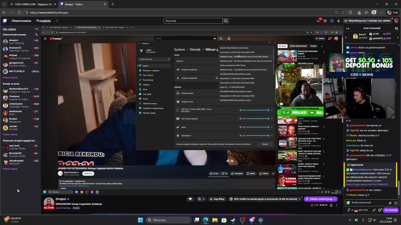Image resolution: width=401 pixels, height=225 pixels.
Task: Open csgo-skins.com referral link in chat
Action: [367, 184]
